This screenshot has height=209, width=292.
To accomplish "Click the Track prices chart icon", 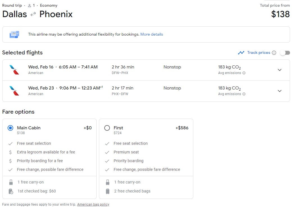I will pyautogui.click(x=241, y=52).
